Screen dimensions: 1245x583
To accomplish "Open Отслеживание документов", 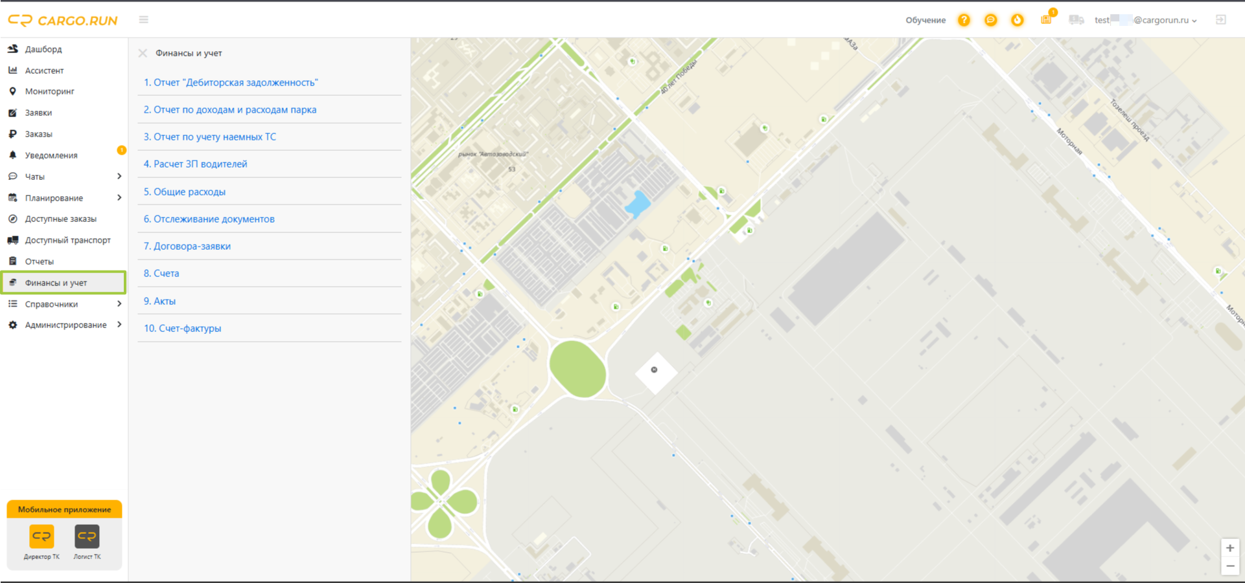I will click(x=209, y=219).
